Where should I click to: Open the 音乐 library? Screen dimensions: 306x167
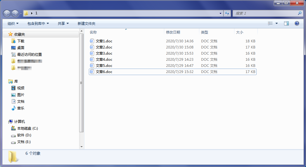click(21, 108)
